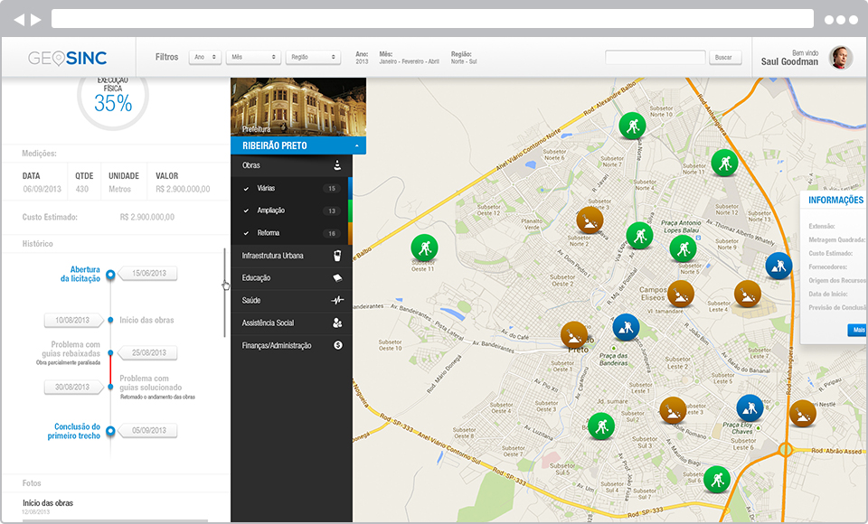The height and width of the screenshot is (524, 868).
Task: Collapse the Ribeirão Preto panel arrow
Action: pos(357,146)
